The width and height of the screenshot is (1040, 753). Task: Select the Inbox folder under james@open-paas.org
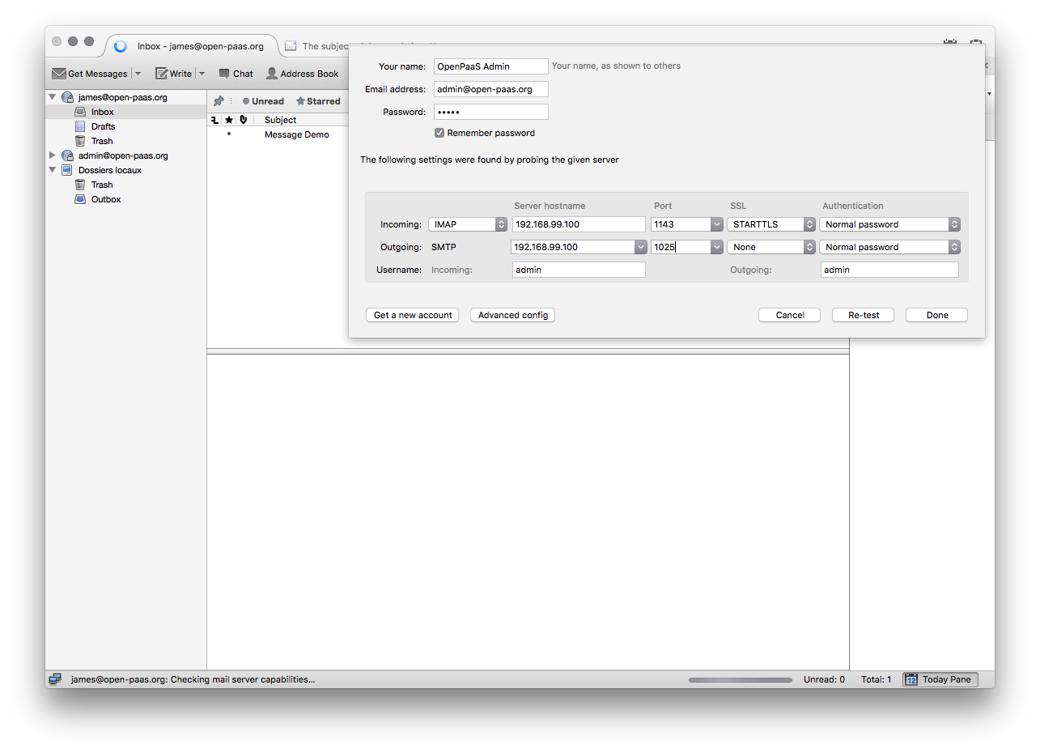125,112
